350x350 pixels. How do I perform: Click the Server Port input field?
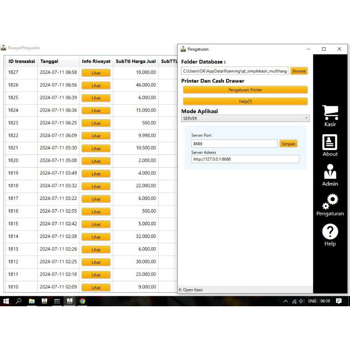pos(234,143)
